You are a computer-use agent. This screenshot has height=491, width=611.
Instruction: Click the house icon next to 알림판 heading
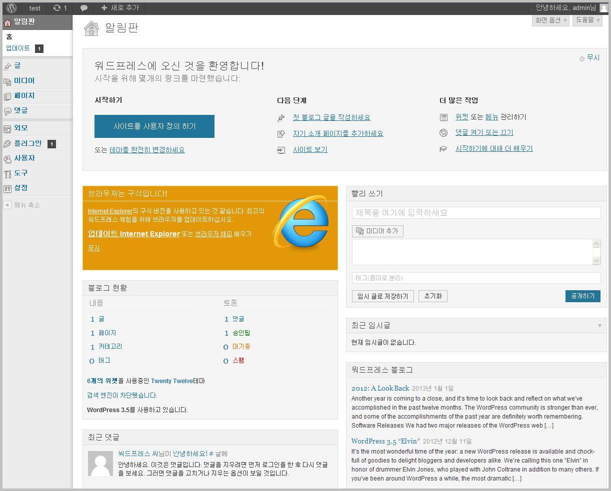coord(91,28)
